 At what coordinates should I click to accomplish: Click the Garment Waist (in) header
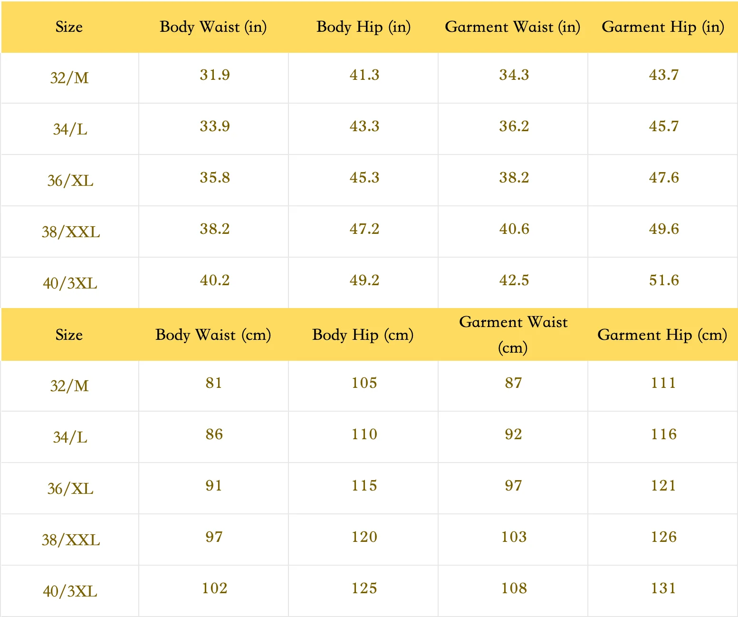[513, 27]
